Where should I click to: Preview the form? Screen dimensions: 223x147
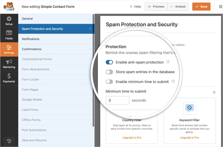pyautogui.click(x=156, y=7)
